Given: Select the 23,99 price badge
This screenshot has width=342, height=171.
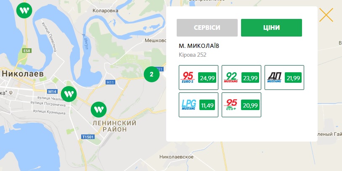Looking at the screenshot, I should 250,78.
